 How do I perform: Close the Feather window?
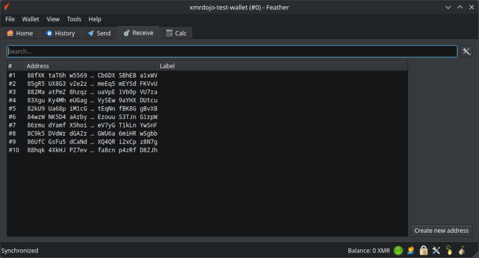[x=471, y=7]
